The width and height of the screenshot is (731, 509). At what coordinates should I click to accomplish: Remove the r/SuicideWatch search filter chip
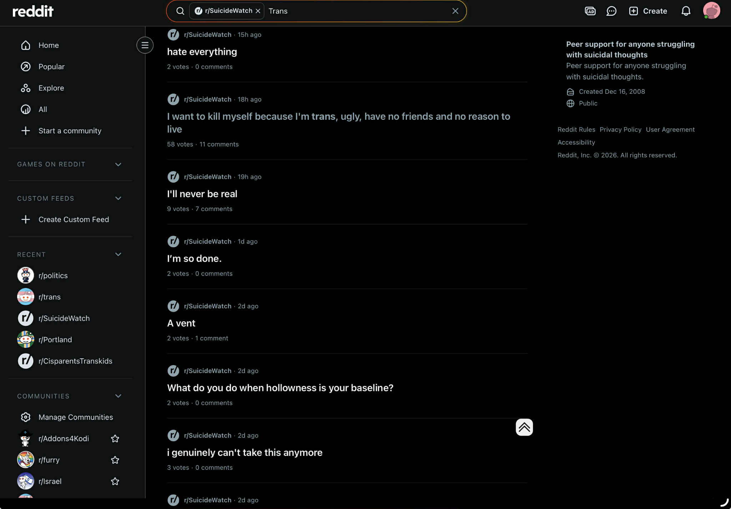(x=258, y=11)
